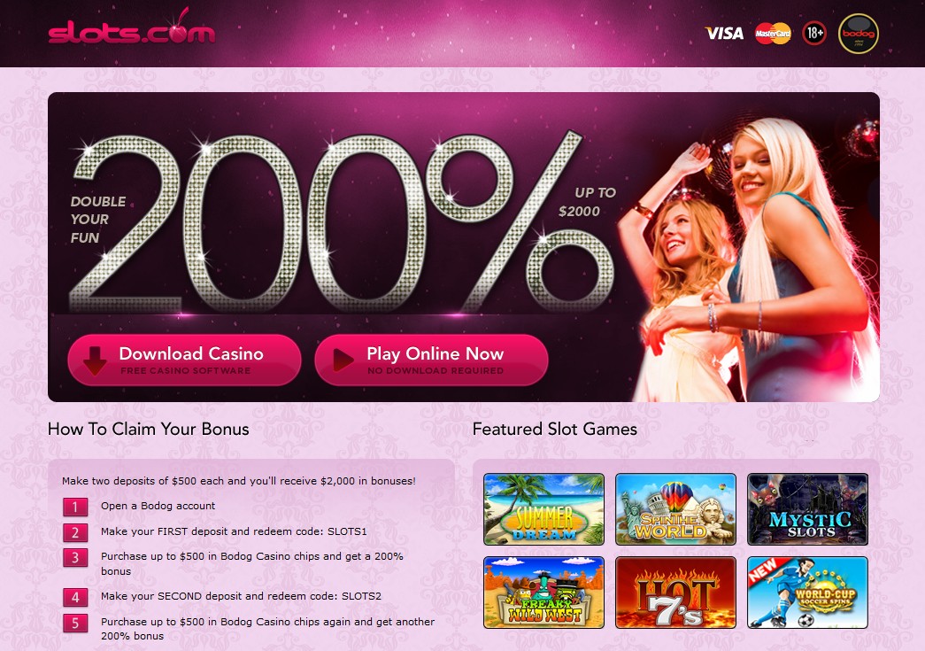Click the play triangle on Play Online Now

click(343, 360)
